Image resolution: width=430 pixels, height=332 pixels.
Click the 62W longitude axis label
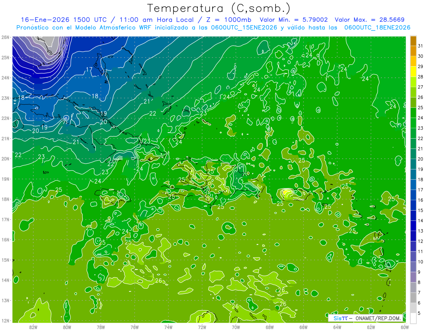click(x=371, y=327)
